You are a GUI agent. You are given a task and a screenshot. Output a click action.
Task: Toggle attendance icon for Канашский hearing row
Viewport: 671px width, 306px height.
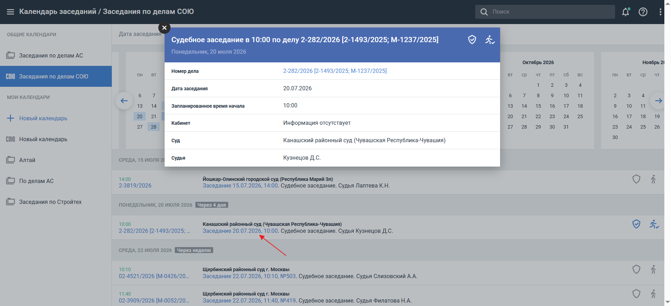pyautogui.click(x=654, y=224)
